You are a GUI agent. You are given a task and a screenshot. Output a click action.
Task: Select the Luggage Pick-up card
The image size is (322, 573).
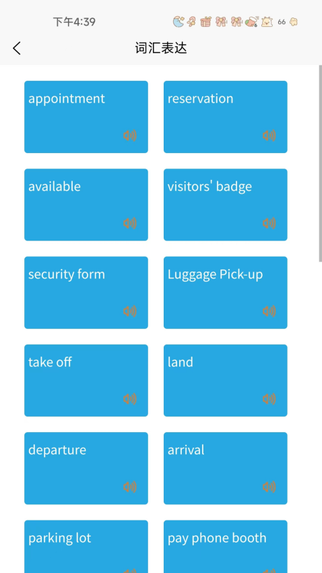click(225, 293)
